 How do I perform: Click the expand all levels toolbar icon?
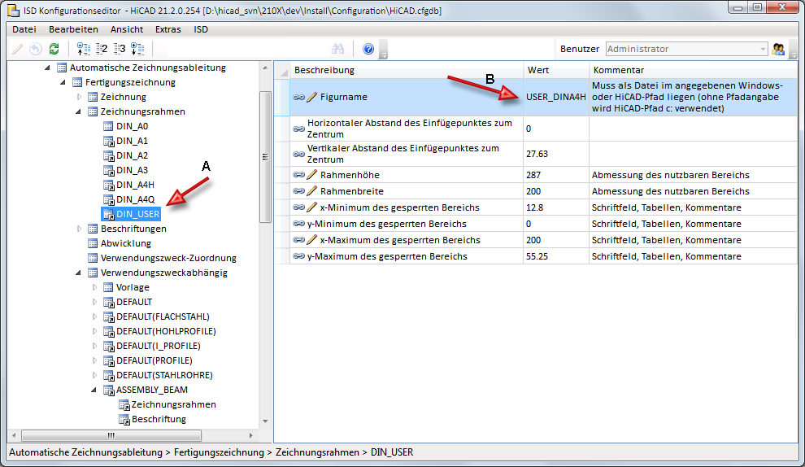pyautogui.click(x=137, y=49)
